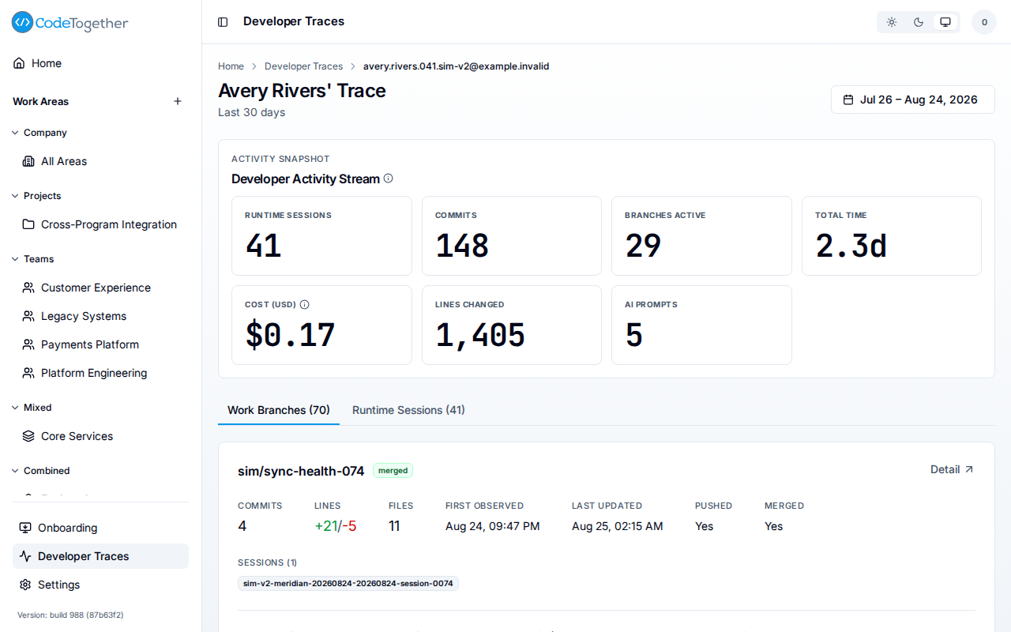Click the Total Time 2.3d card
This screenshot has height=632, width=1011.
(x=892, y=235)
